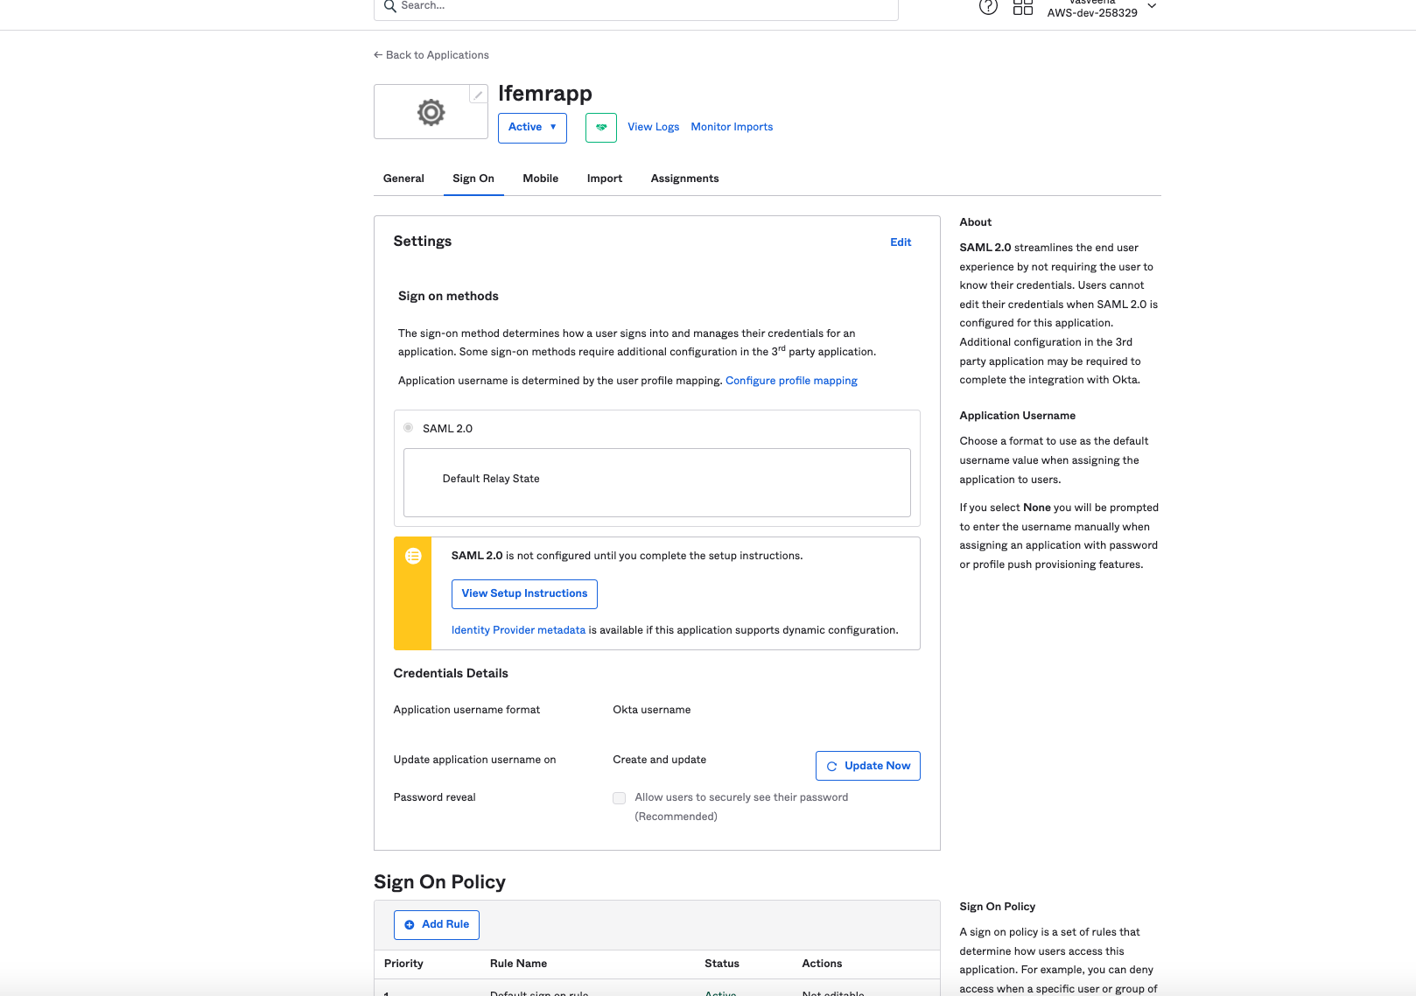The image size is (1416, 996).
Task: Click the Status column header
Action: 722,964
